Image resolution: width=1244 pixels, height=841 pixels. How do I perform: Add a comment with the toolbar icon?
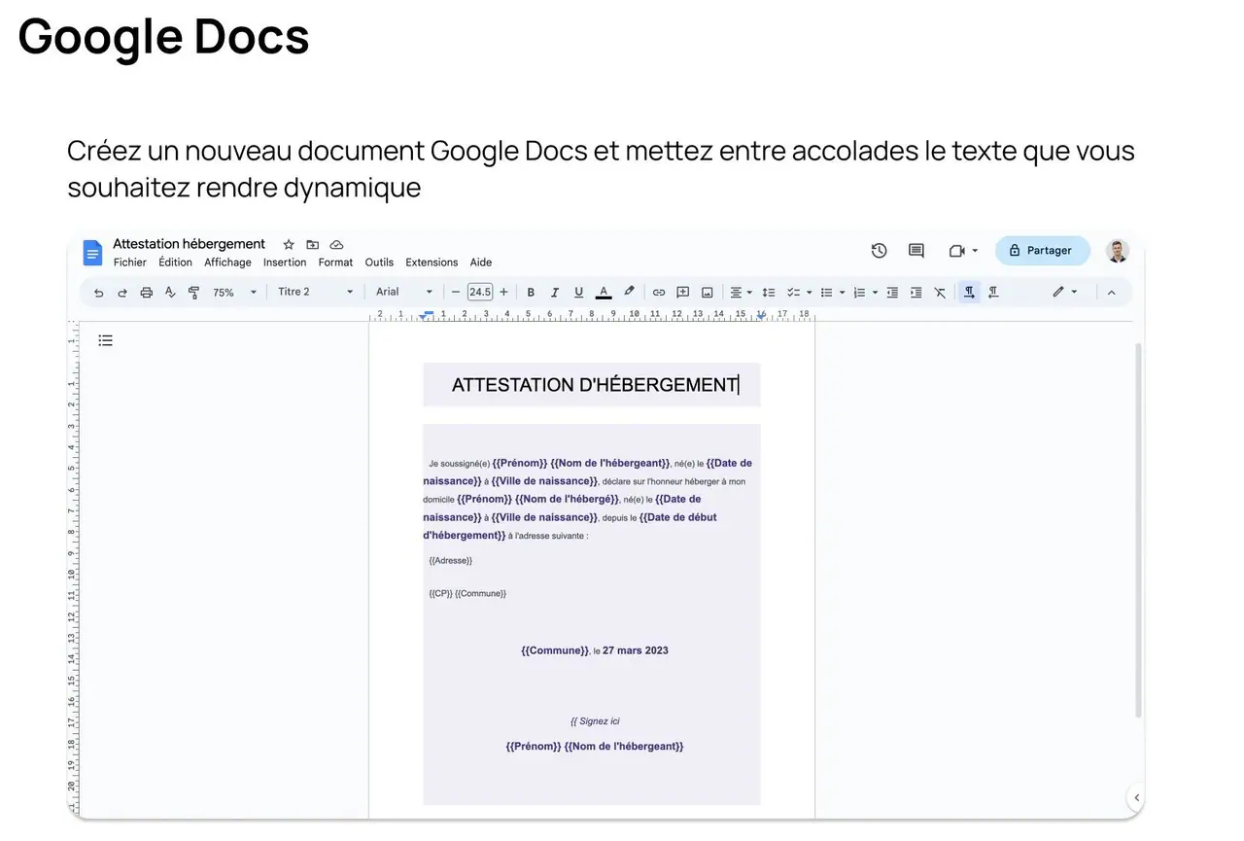tap(683, 292)
